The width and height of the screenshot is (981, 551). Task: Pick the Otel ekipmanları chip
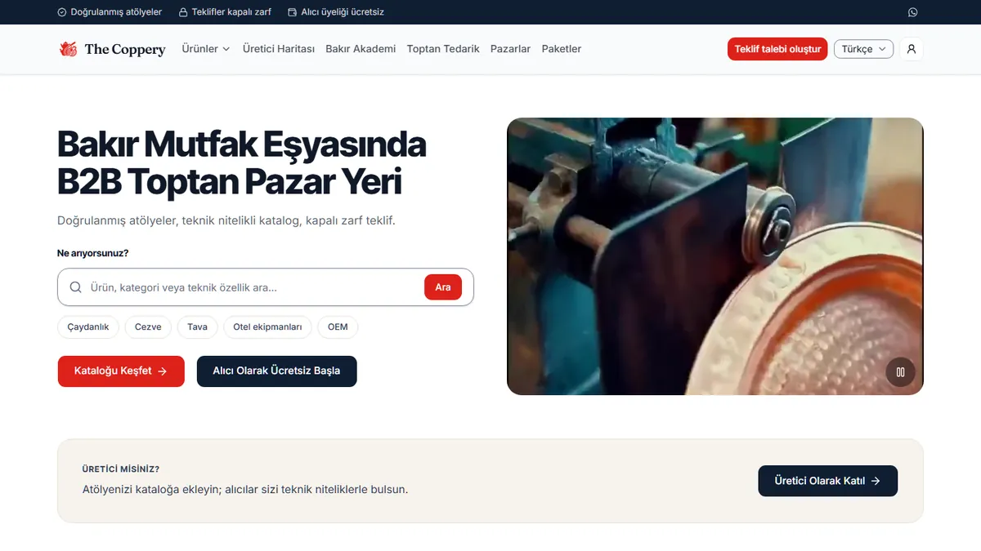(267, 327)
